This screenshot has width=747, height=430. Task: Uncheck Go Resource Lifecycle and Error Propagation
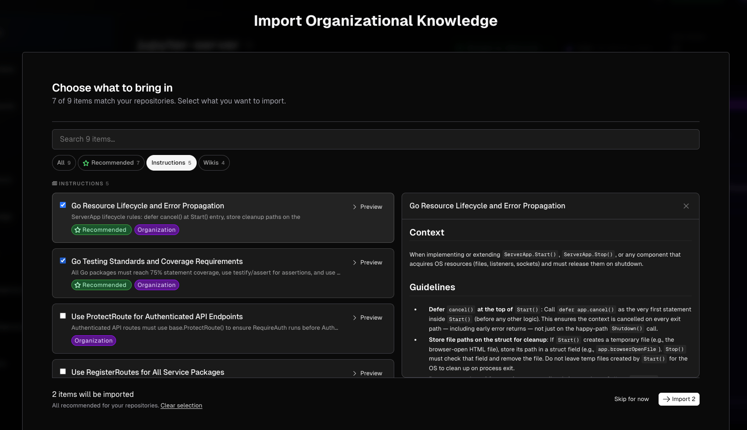(63, 205)
